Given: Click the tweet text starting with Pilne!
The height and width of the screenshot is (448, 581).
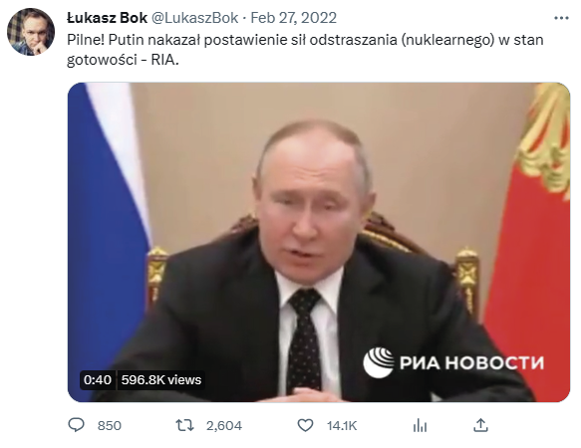Looking at the screenshot, I should click(305, 50).
